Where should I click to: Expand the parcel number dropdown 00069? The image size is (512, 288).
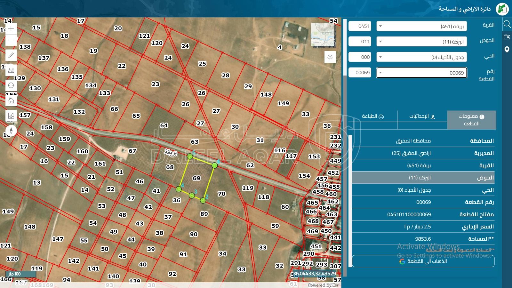[421, 73]
